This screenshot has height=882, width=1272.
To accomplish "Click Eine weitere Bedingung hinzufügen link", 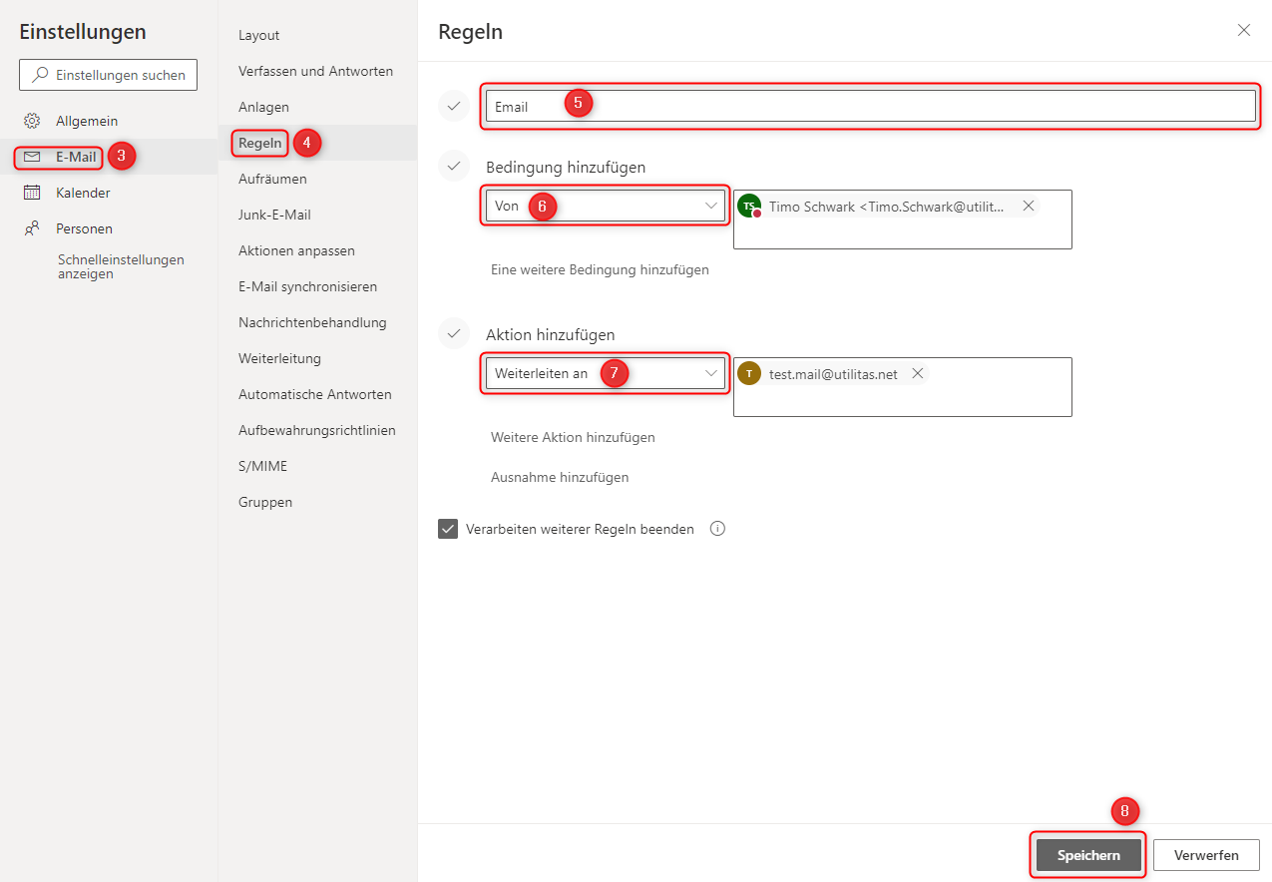I will point(600,269).
